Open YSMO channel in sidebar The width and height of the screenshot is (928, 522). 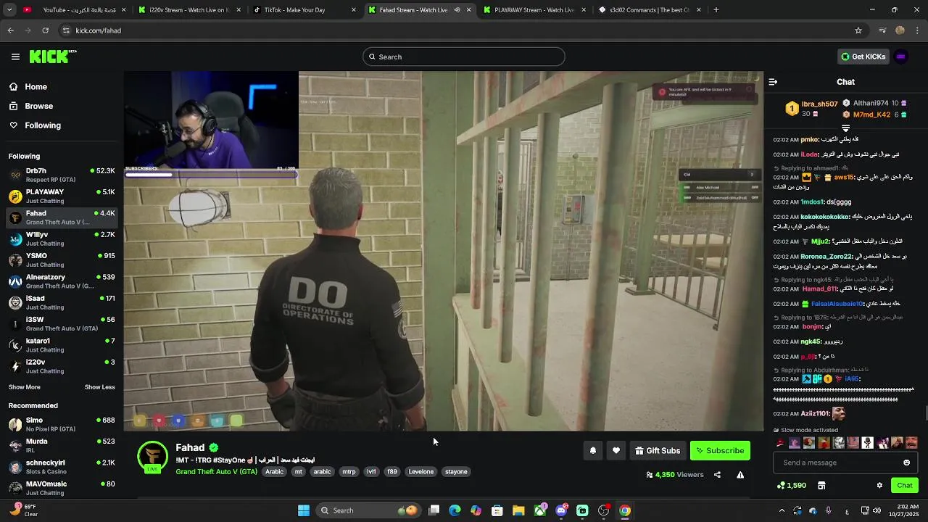[x=62, y=260]
